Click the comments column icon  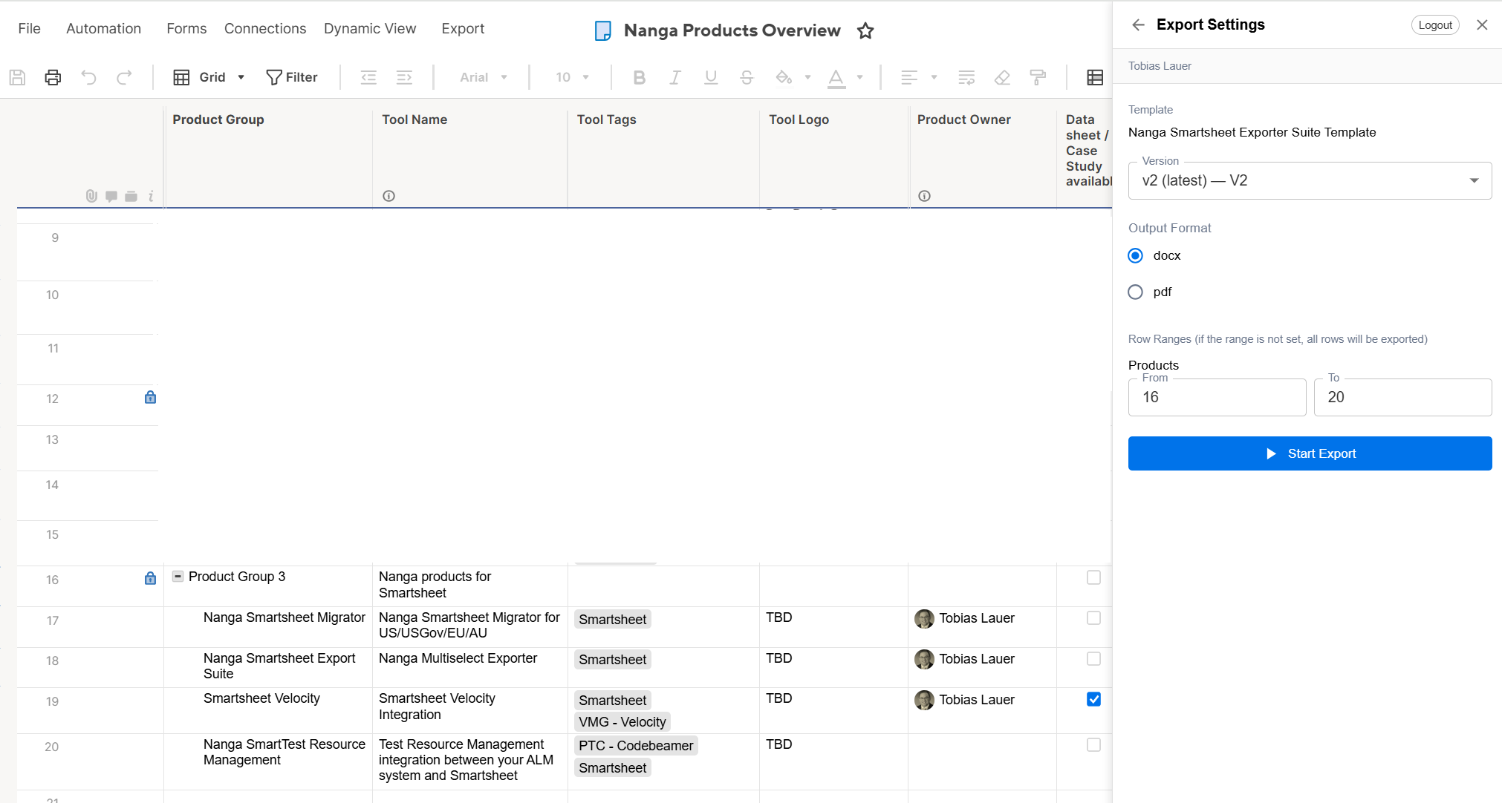(x=111, y=196)
